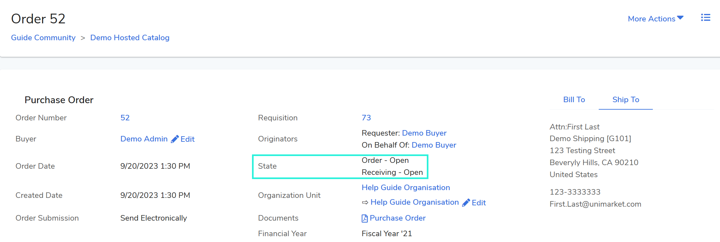This screenshot has height=242, width=720.
Task: Open the Purchase Order document link
Action: coord(397,218)
